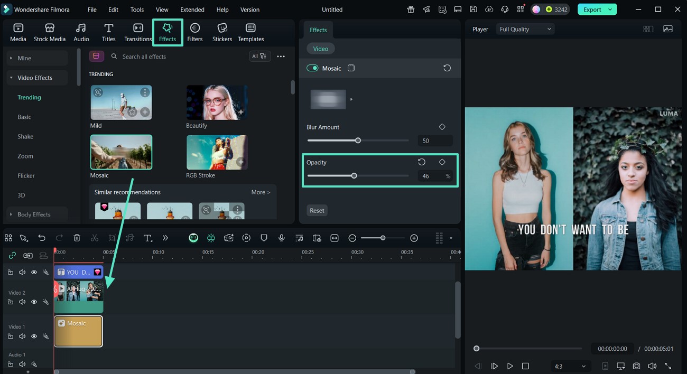
Task: Hide the Video 2 track with eye icon
Action: point(34,302)
